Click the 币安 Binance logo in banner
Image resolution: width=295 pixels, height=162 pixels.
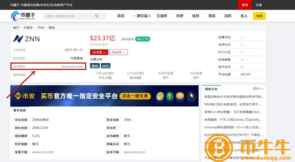(25, 96)
